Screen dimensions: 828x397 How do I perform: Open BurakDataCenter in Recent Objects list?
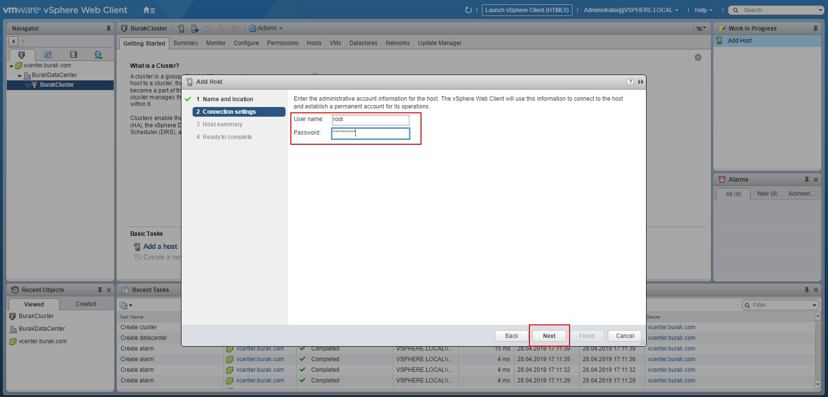[42, 329]
